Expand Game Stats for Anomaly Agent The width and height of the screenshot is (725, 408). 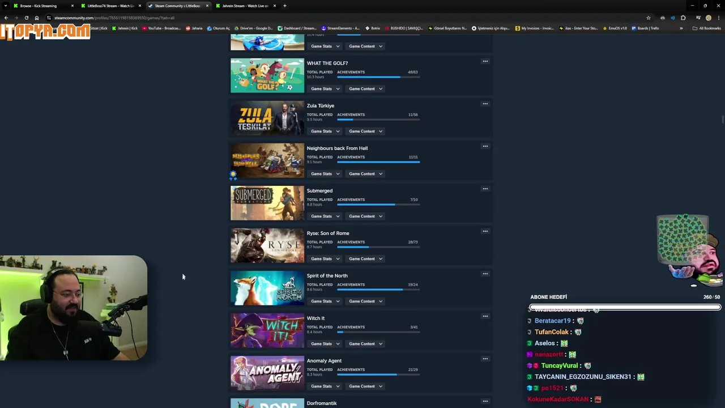[x=325, y=386]
